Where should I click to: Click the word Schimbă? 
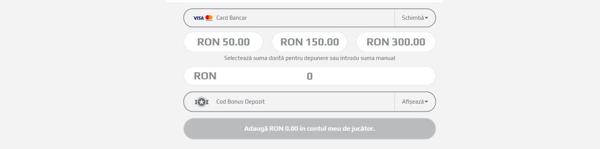click(x=413, y=18)
